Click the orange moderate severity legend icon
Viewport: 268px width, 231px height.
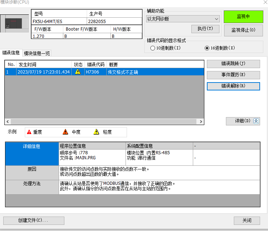(65, 132)
